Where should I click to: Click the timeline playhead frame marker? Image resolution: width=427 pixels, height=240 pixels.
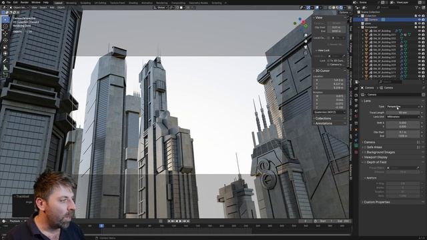click(101, 226)
